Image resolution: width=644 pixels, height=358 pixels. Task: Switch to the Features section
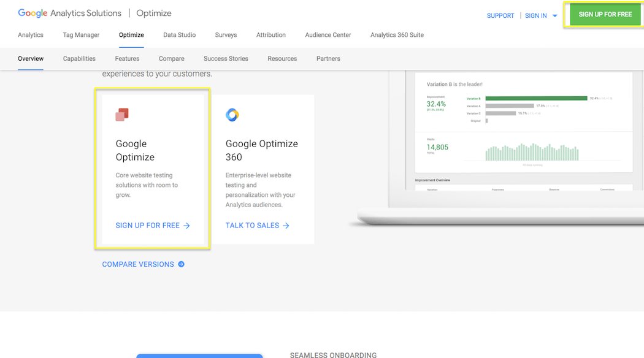tap(128, 59)
